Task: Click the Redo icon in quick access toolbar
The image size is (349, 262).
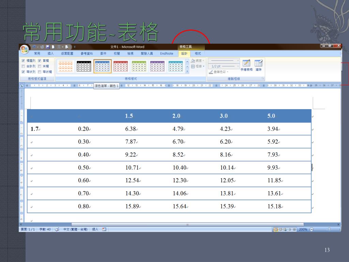Action: coord(42,47)
